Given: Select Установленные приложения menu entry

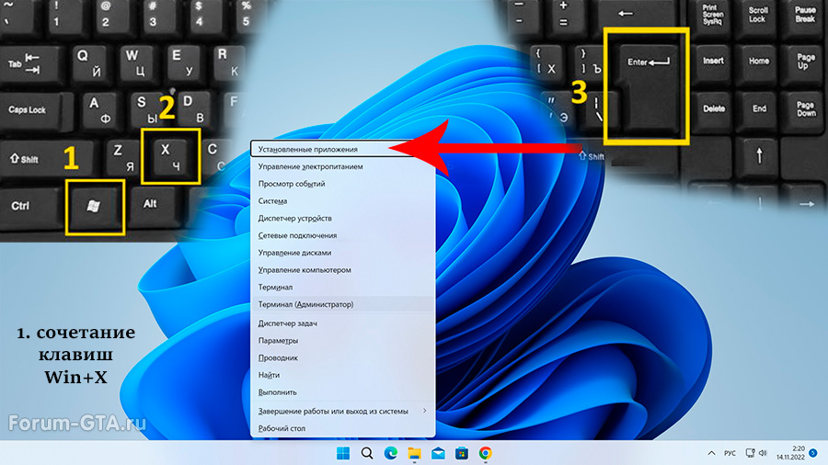Looking at the screenshot, I should [342, 149].
